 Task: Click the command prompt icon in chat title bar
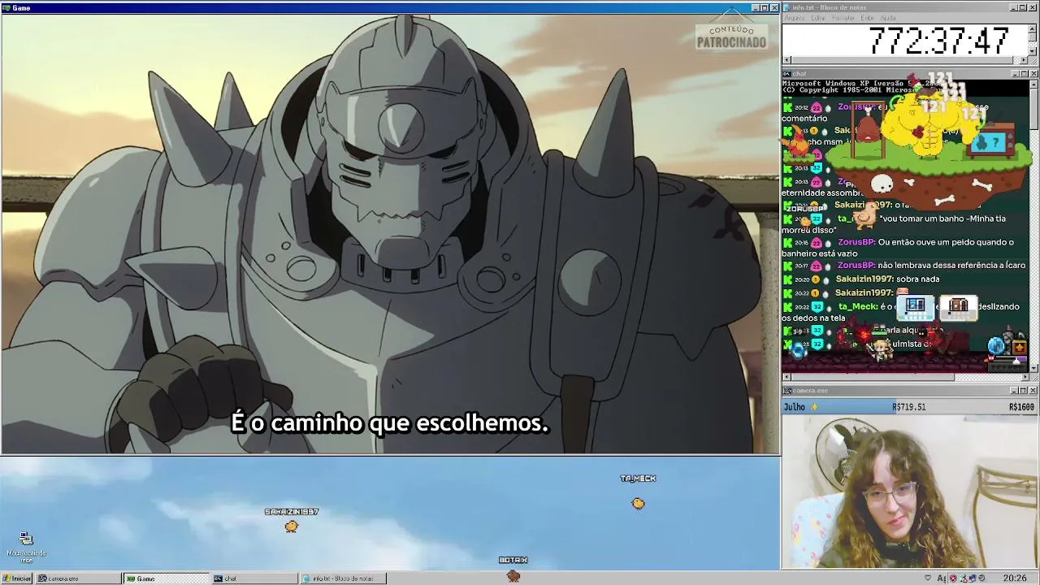pos(786,74)
